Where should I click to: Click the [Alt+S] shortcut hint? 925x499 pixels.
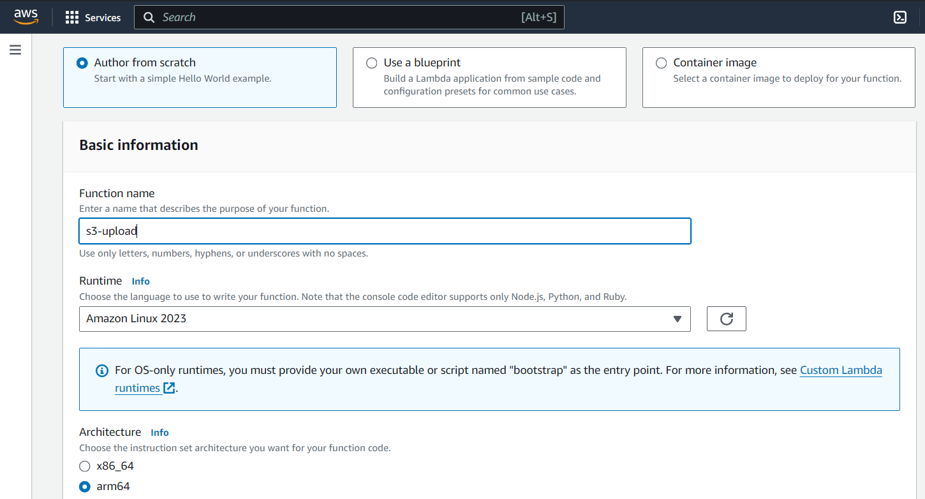538,18
